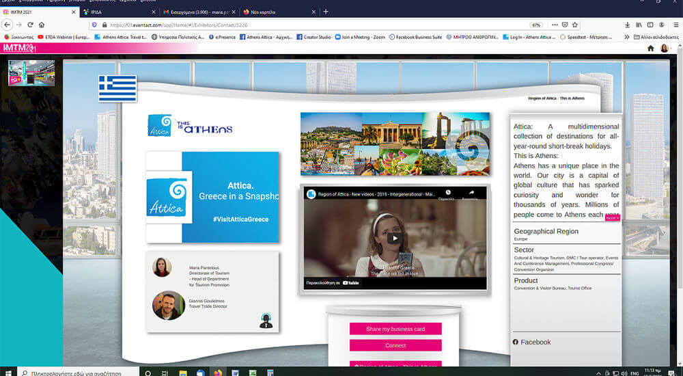The height and width of the screenshot is (376, 683).
Task: Click Maria Panteliou's contact photo
Action: click(162, 267)
